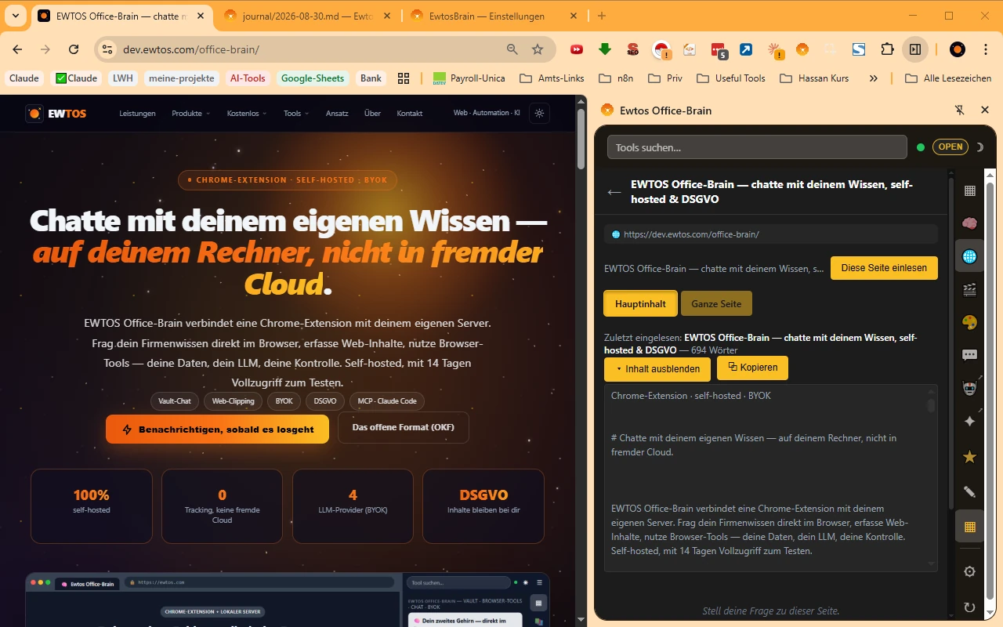Screen dimensions: 1003x627
Task: Toggle the moon dark-mode switch in side panel
Action: (x=979, y=147)
